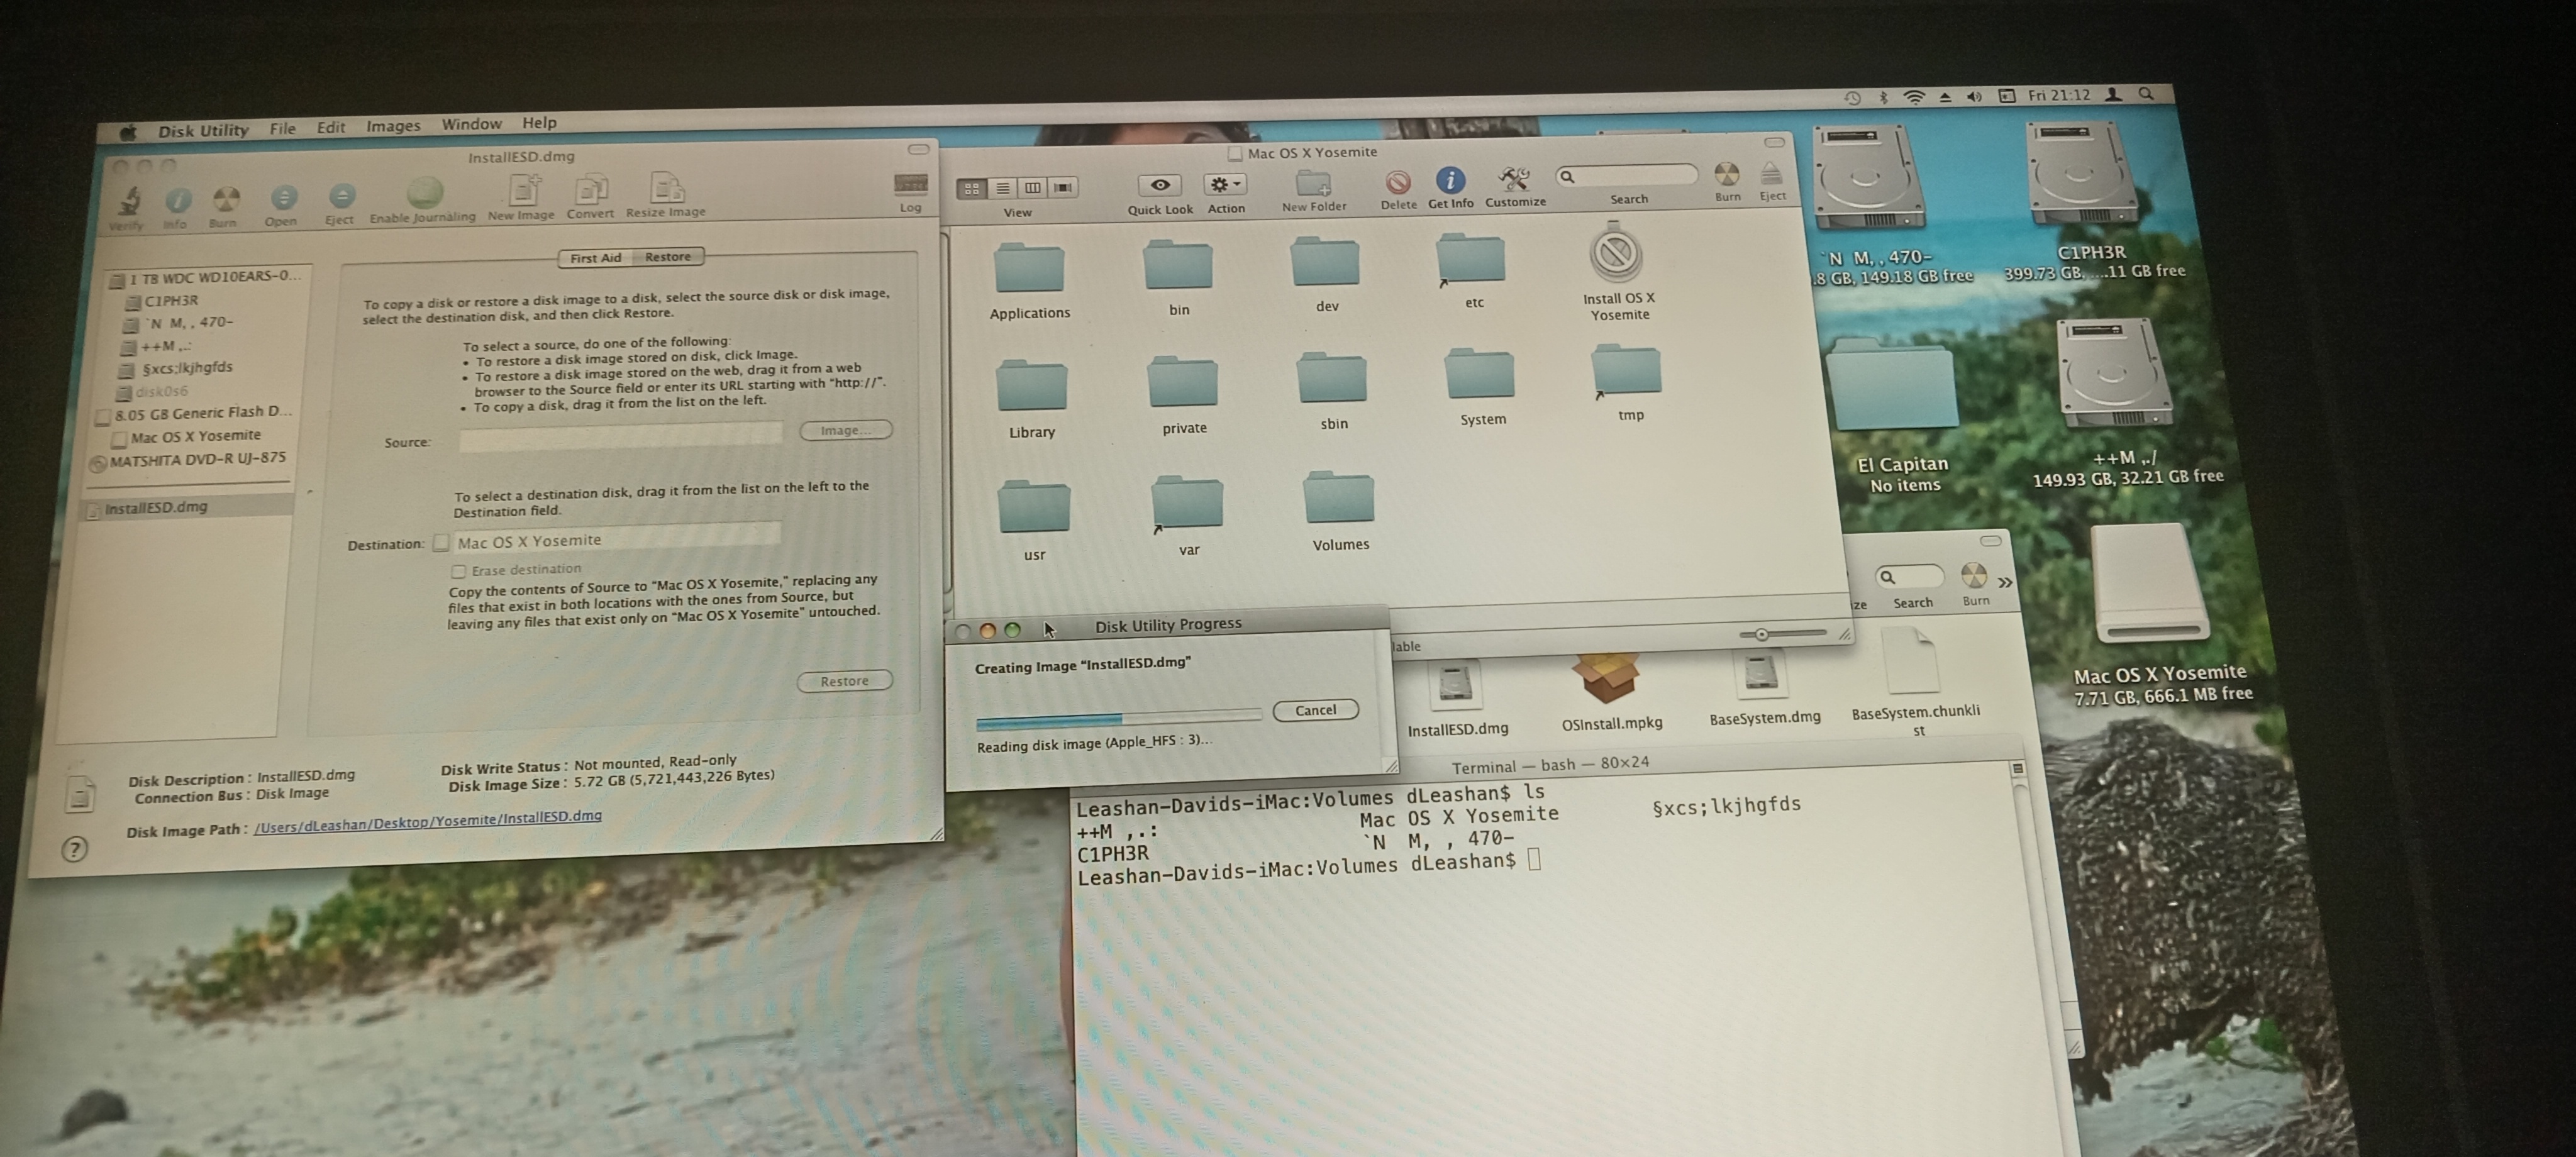2576x1157 pixels.
Task: Click the Burn icon in Disk Utility toolbar
Action: 226,199
